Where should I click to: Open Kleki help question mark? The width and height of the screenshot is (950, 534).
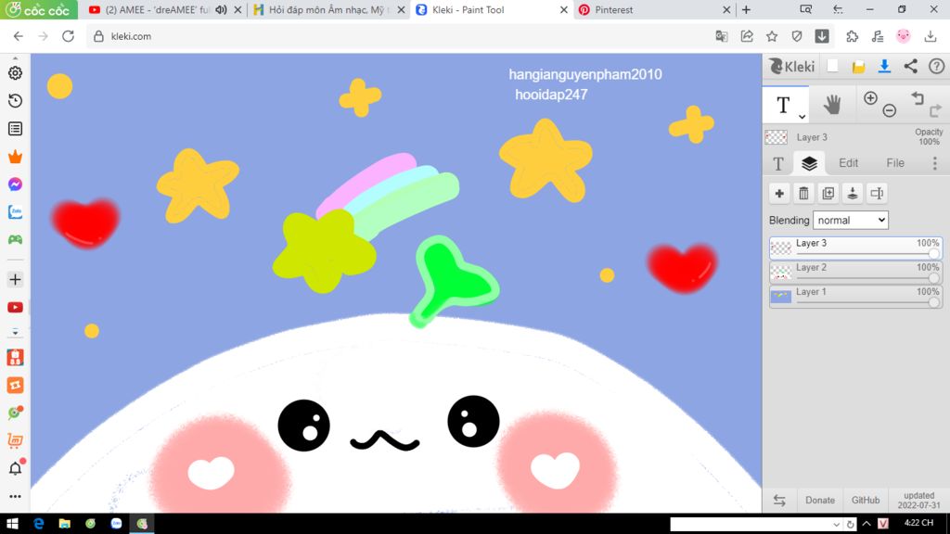pos(937,66)
